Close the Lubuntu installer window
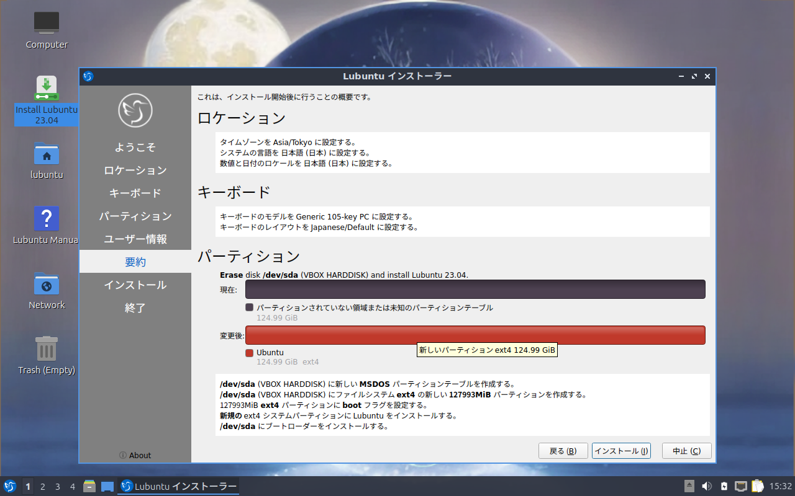Image resolution: width=795 pixels, height=496 pixels. pos(707,76)
